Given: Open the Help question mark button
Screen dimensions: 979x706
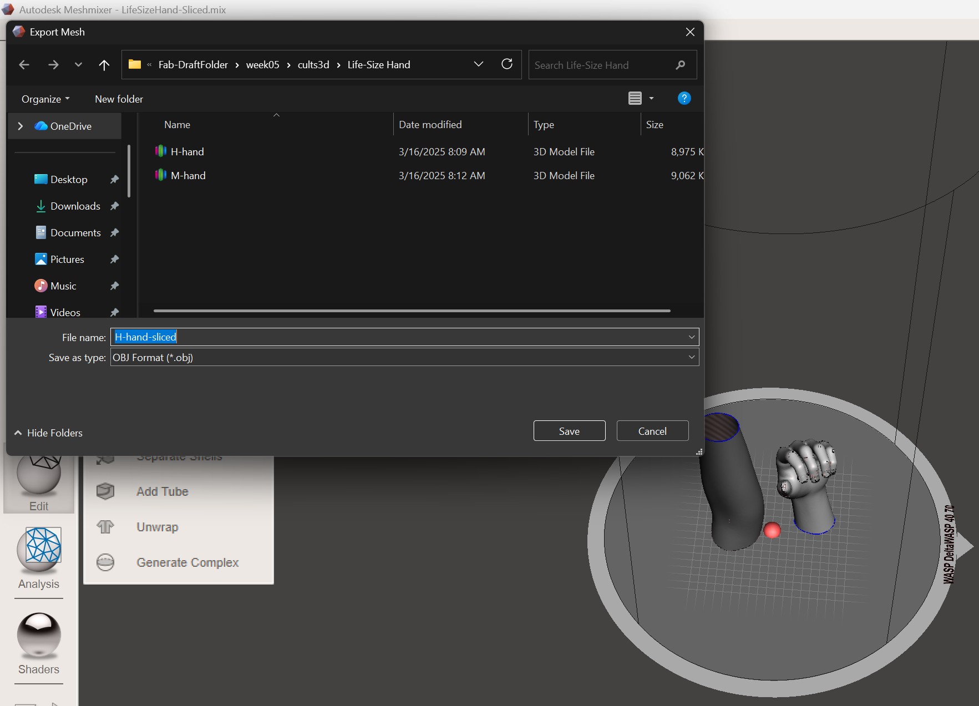Looking at the screenshot, I should pos(684,98).
